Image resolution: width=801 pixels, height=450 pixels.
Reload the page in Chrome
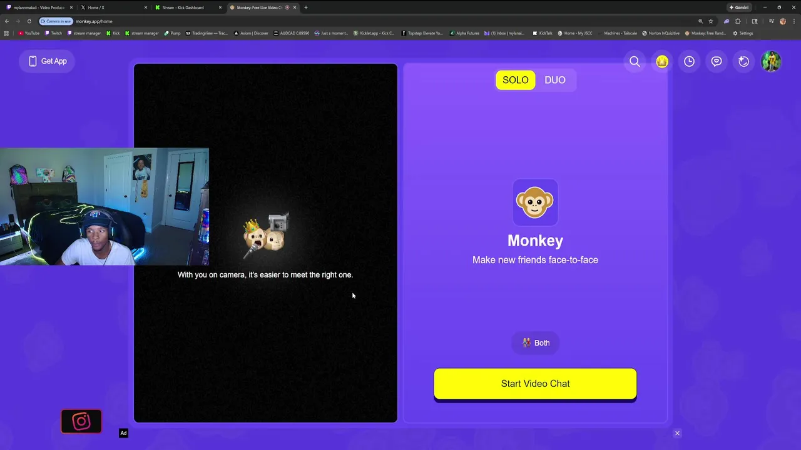pos(29,21)
